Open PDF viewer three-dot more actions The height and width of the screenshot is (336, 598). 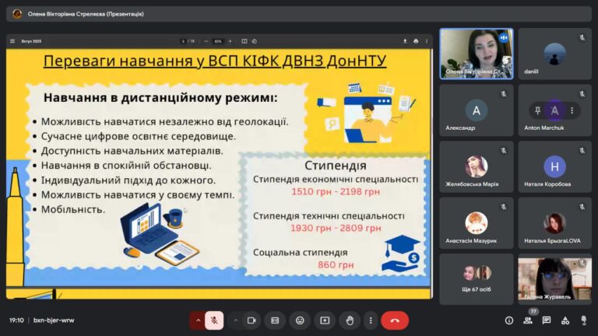[x=427, y=41]
